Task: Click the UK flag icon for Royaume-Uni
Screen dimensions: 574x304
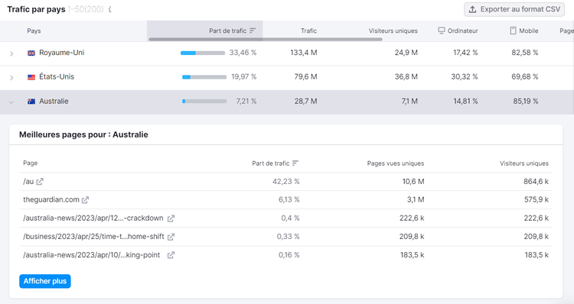Action: coord(31,53)
